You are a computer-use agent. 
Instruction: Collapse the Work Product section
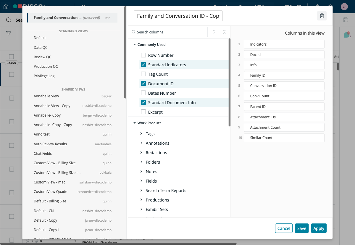click(x=135, y=123)
